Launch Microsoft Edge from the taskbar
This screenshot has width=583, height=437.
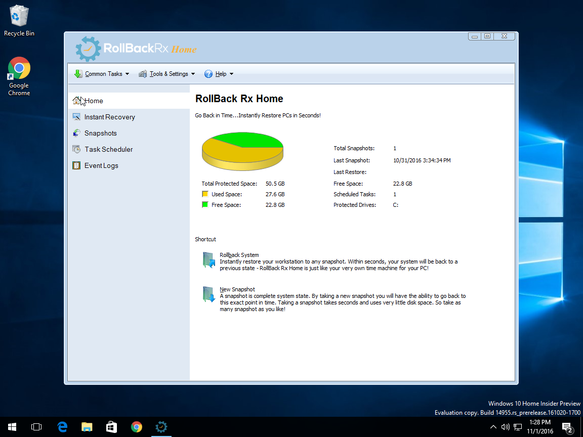[x=62, y=427]
